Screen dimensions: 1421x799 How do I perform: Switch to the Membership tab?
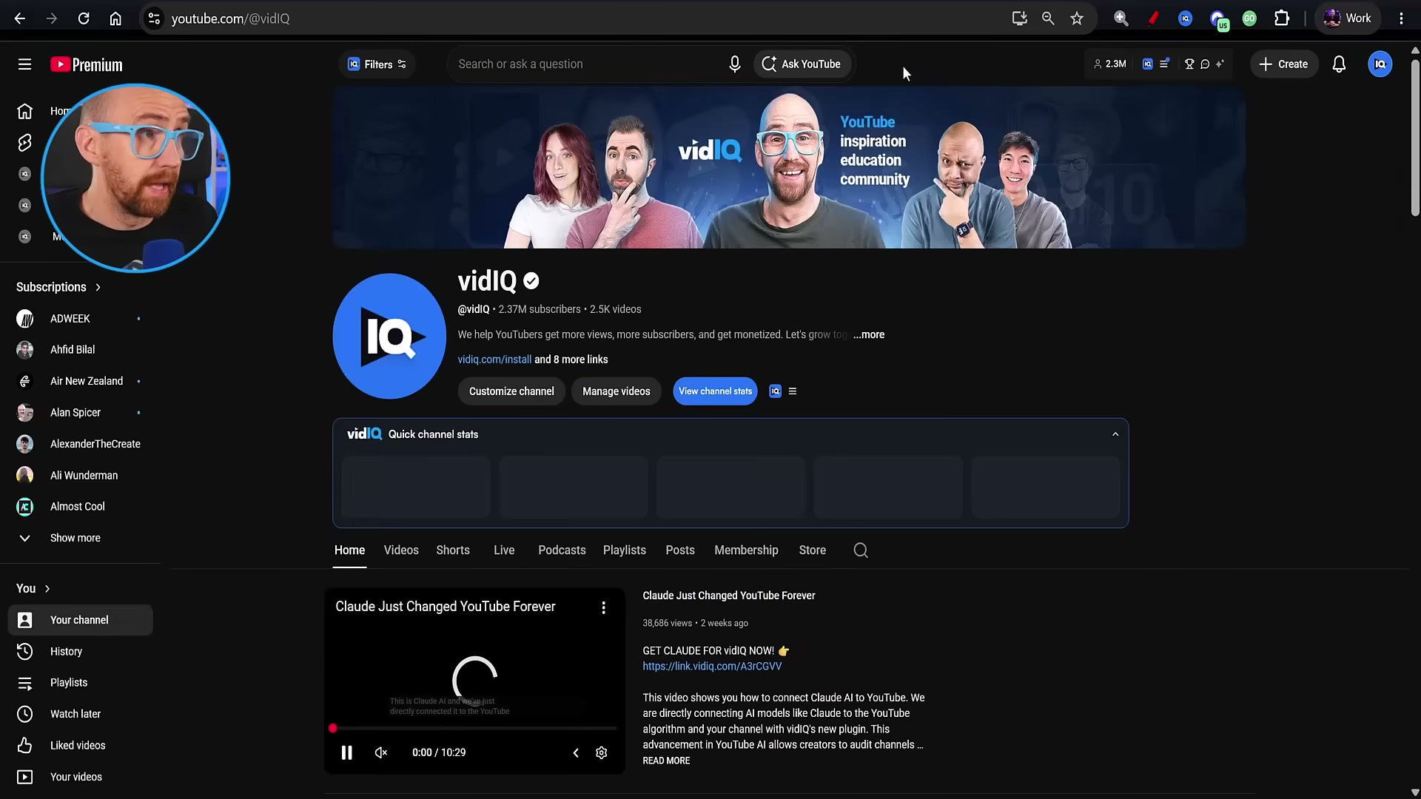pyautogui.click(x=746, y=550)
